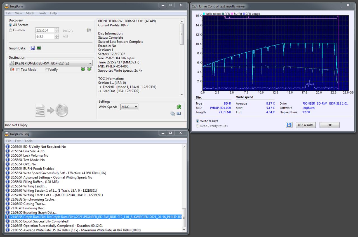Click the display Graph Data monitor icon
This screenshot has height=237, width=358.
click(x=39, y=48)
